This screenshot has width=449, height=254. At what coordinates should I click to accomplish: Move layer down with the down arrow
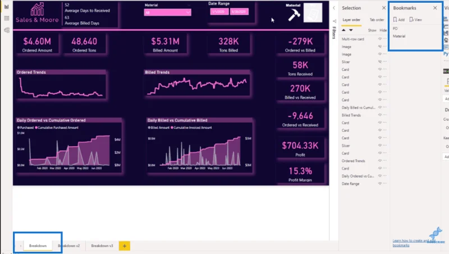click(x=351, y=30)
